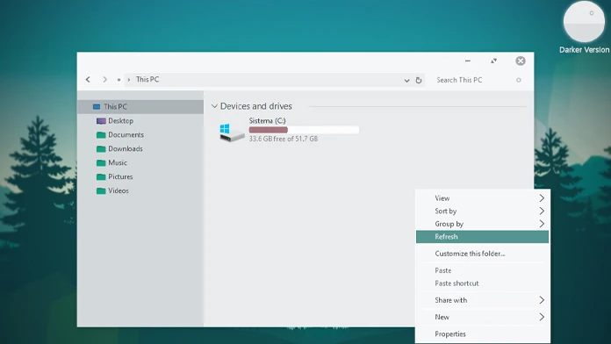Open the View submenu in the context menu
611x344 pixels.
point(483,198)
